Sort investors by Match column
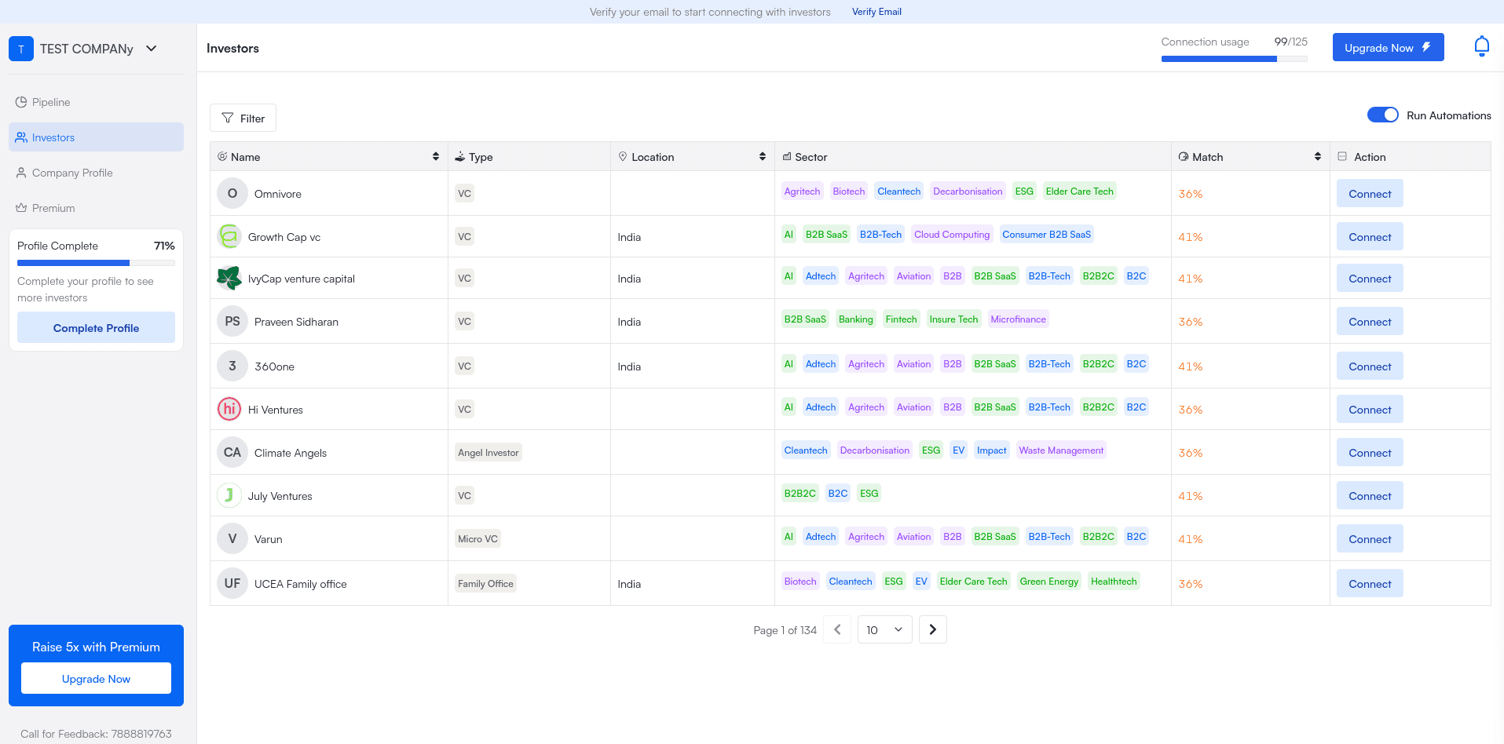The height and width of the screenshot is (744, 1504). point(1317,157)
